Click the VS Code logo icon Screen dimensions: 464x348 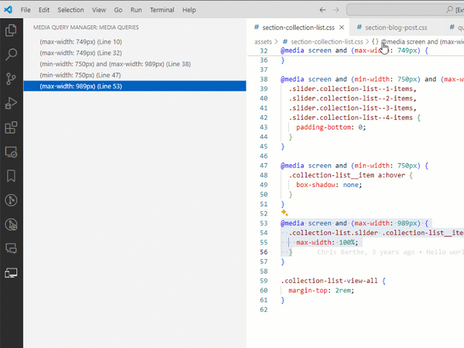(x=8, y=9)
